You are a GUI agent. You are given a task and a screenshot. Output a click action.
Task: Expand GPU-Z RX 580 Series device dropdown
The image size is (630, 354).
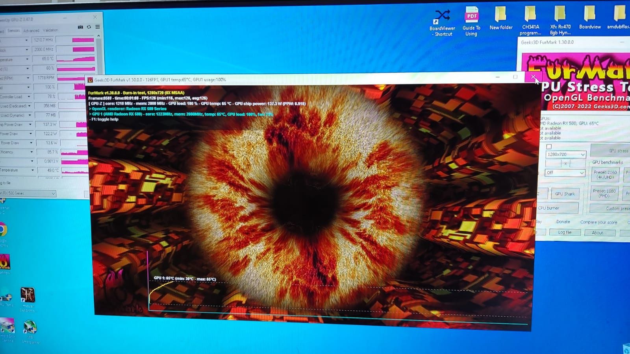click(x=53, y=194)
